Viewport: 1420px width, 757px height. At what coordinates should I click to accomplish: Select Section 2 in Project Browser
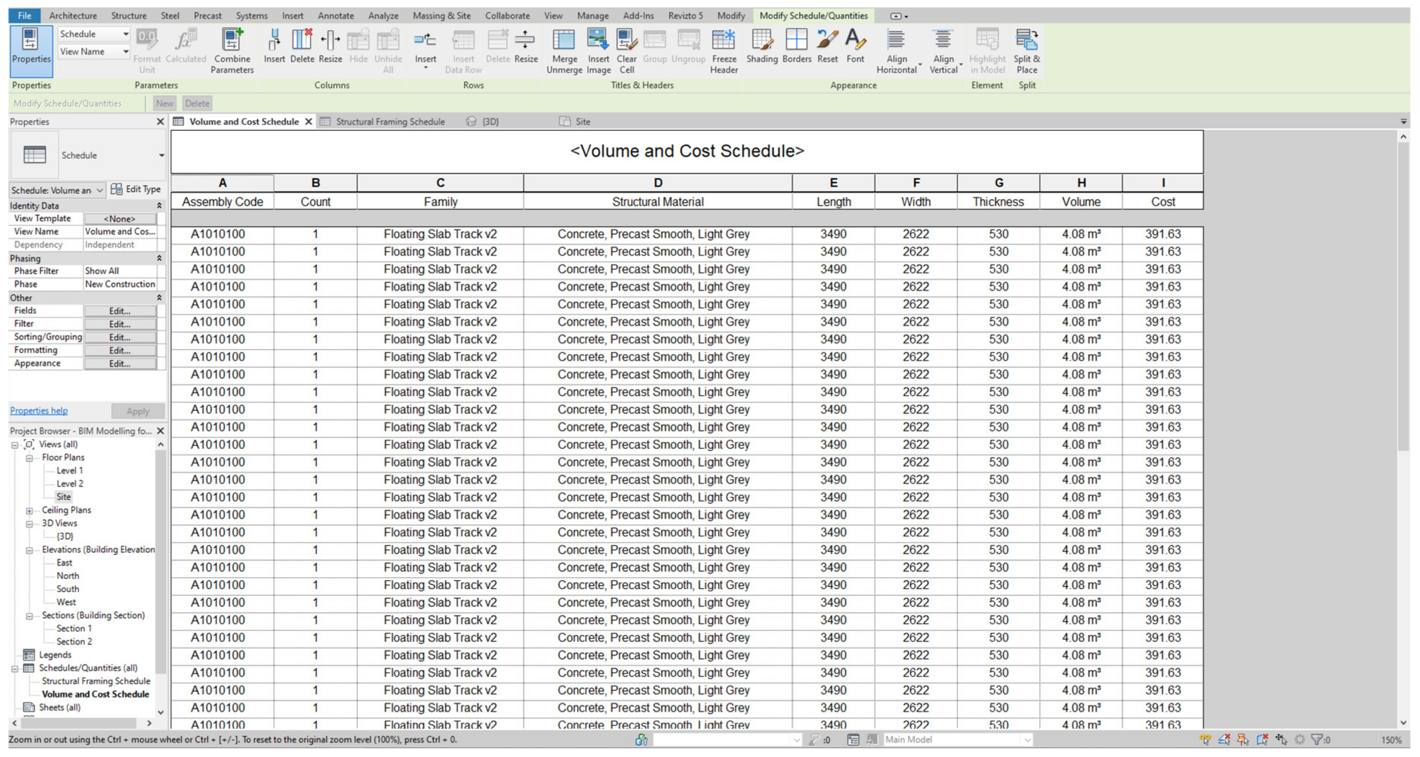coord(74,641)
